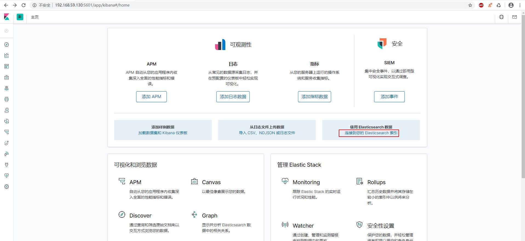Open Visualize chart icon in sidebar
This screenshot has width=525, height=241.
tap(7, 55)
